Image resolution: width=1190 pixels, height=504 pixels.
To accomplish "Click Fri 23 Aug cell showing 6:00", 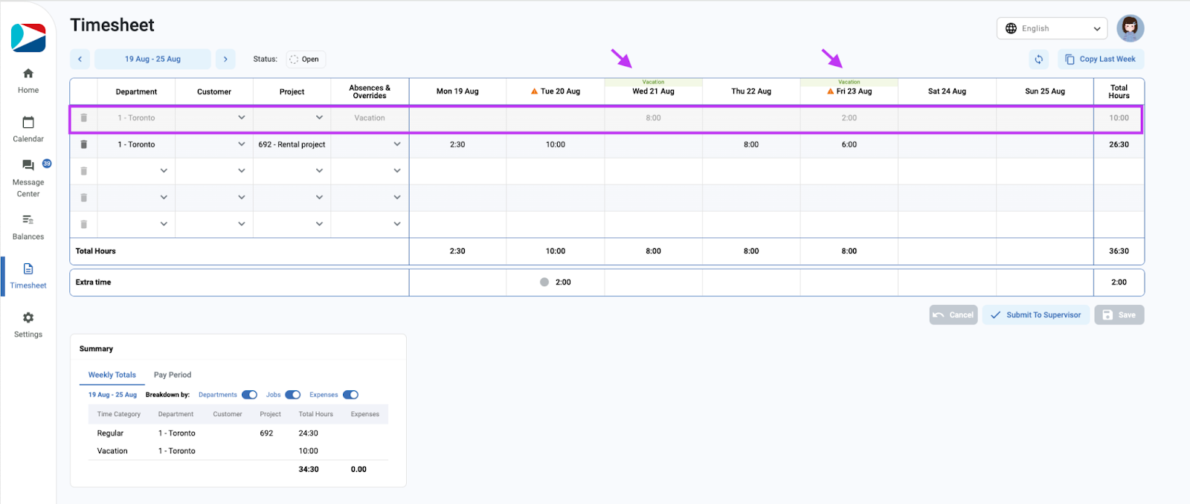I will point(849,144).
